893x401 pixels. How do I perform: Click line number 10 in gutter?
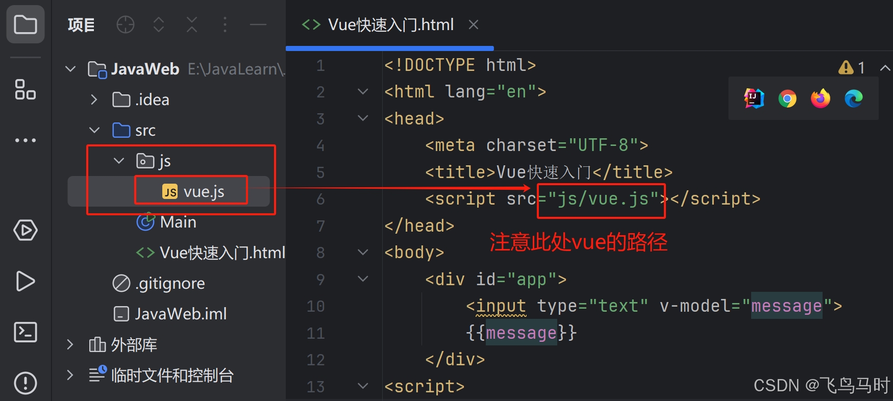(x=316, y=306)
